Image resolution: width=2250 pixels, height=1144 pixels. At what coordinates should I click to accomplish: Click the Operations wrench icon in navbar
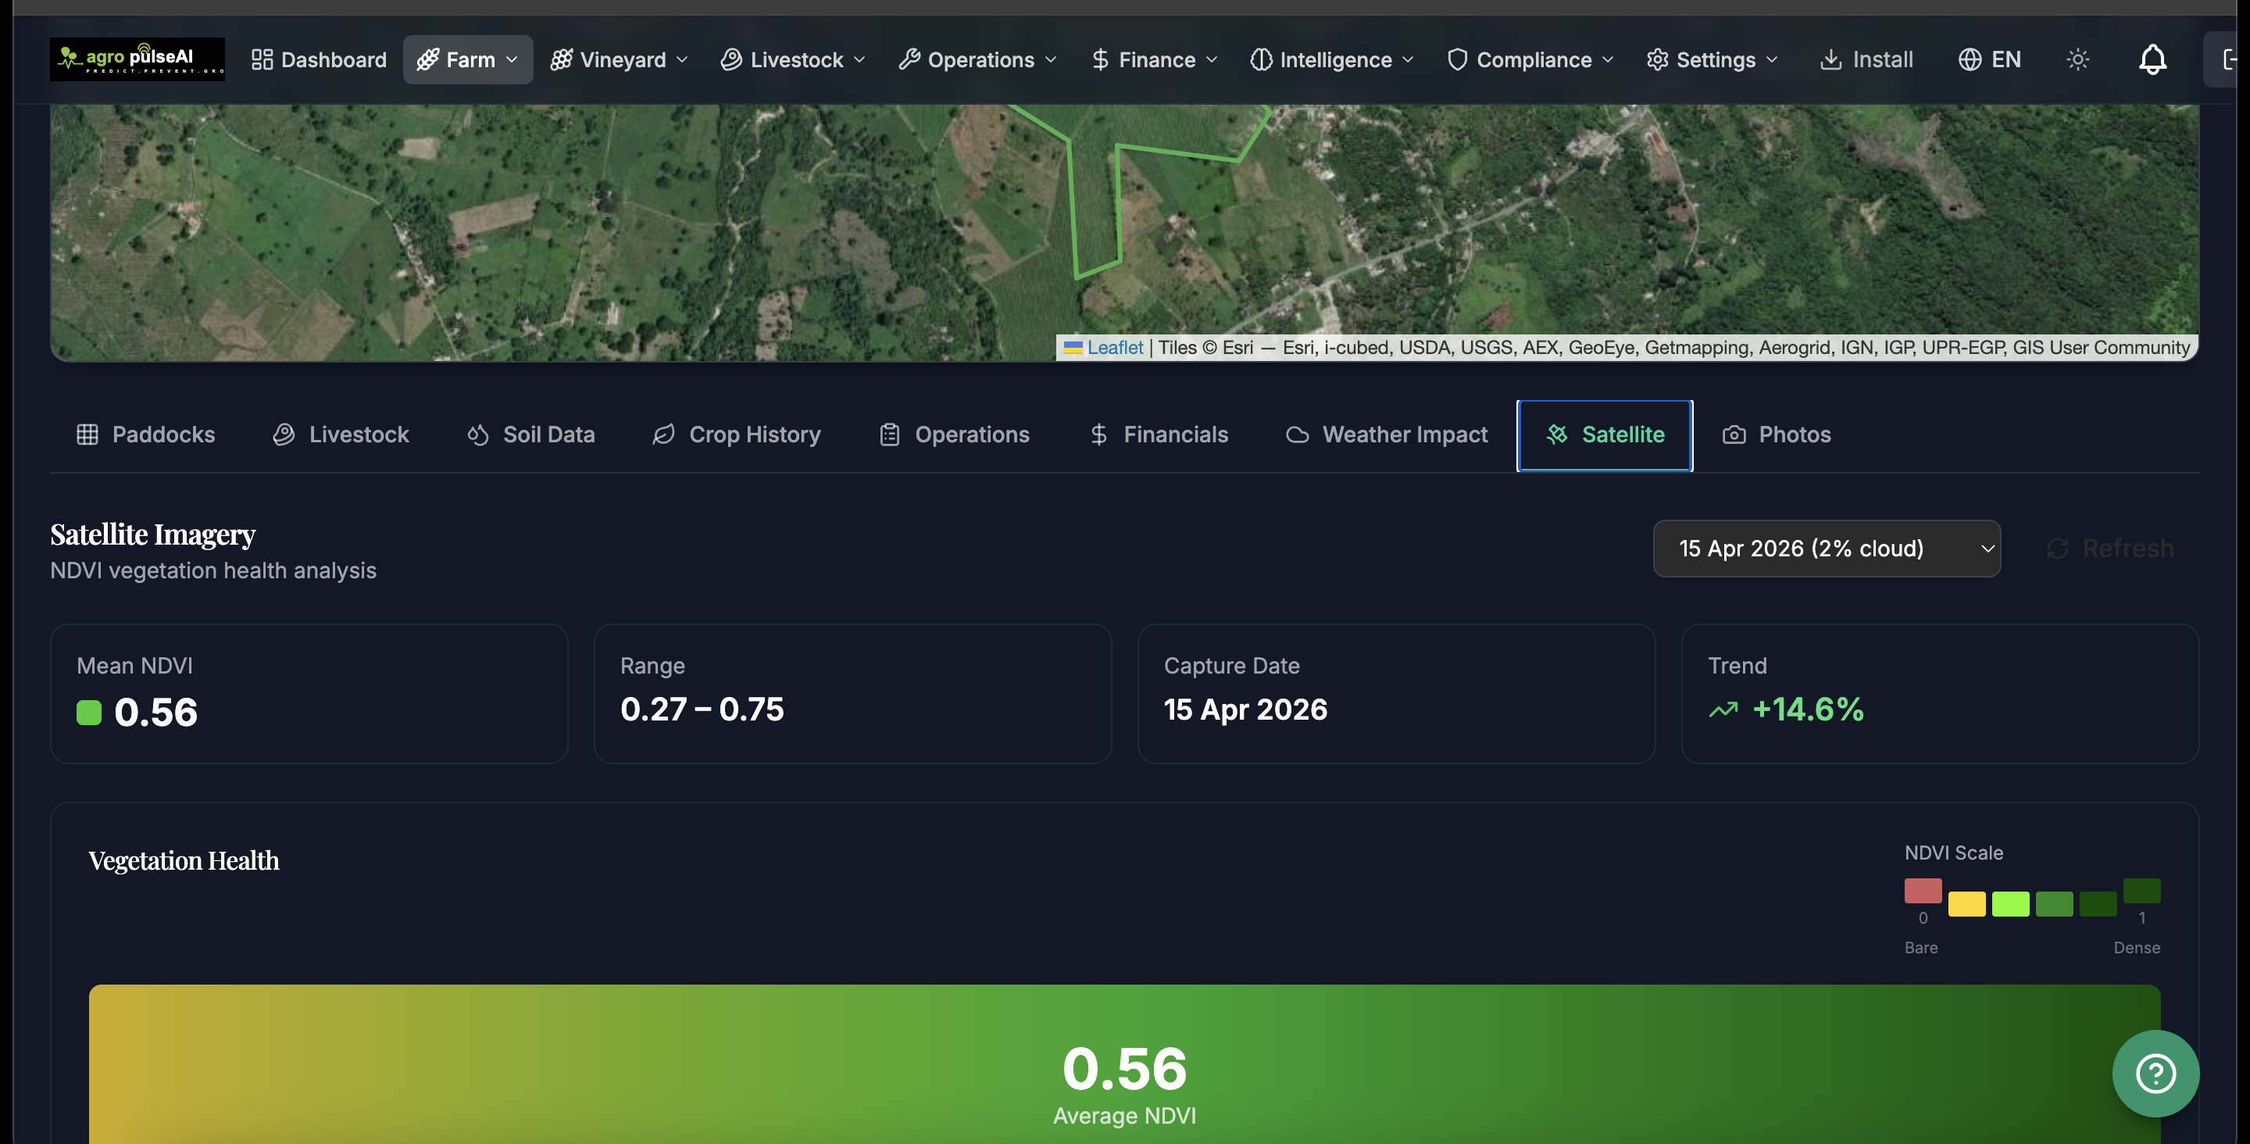point(909,59)
